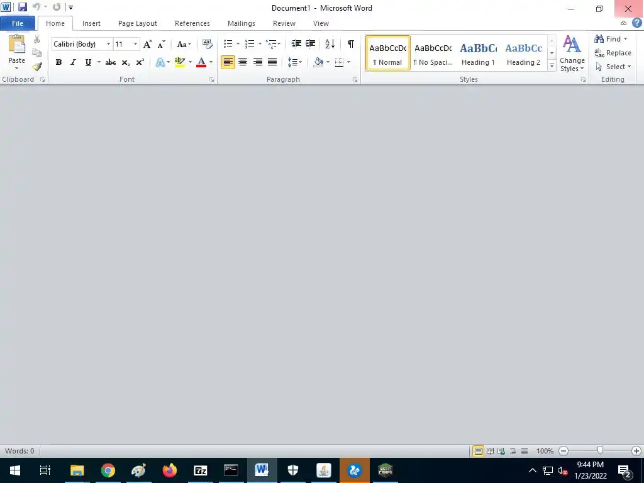Click the Select button in Editing
The image size is (644, 483).
(613, 67)
